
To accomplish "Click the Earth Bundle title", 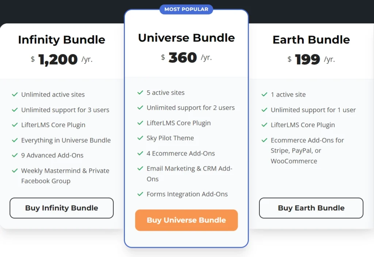I will [x=311, y=39].
